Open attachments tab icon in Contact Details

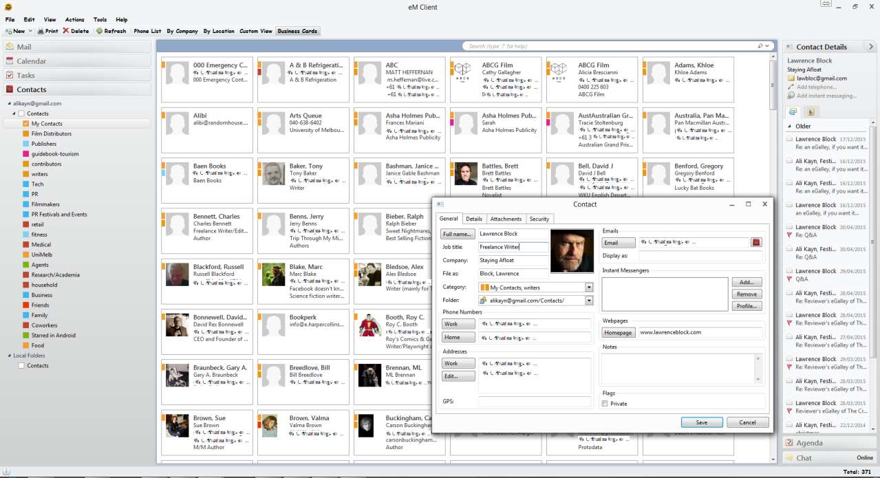click(810, 111)
